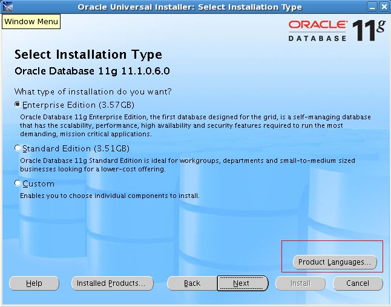Viewport: 391px width, 307px height.
Task: Proceed with the Next button
Action: 243,283
